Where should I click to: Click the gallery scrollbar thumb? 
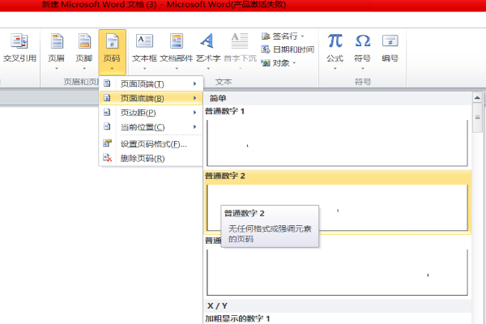point(477,117)
